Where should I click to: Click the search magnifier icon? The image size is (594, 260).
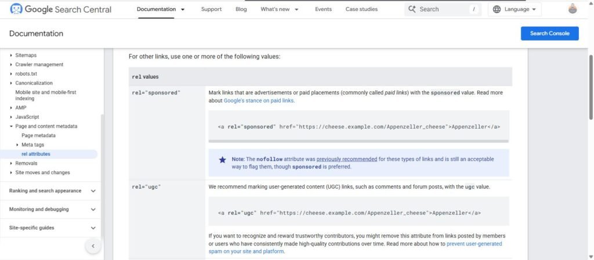412,9
